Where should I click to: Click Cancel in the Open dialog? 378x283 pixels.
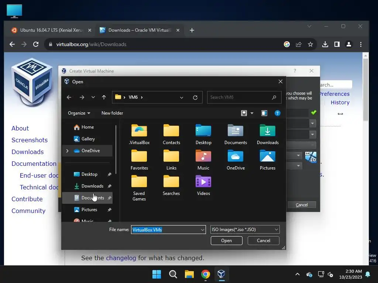click(263, 241)
